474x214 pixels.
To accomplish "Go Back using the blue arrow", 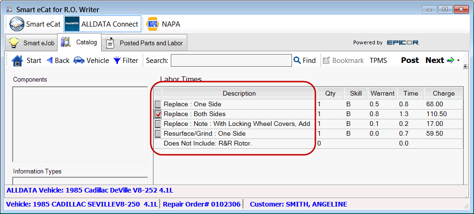I will (49, 61).
